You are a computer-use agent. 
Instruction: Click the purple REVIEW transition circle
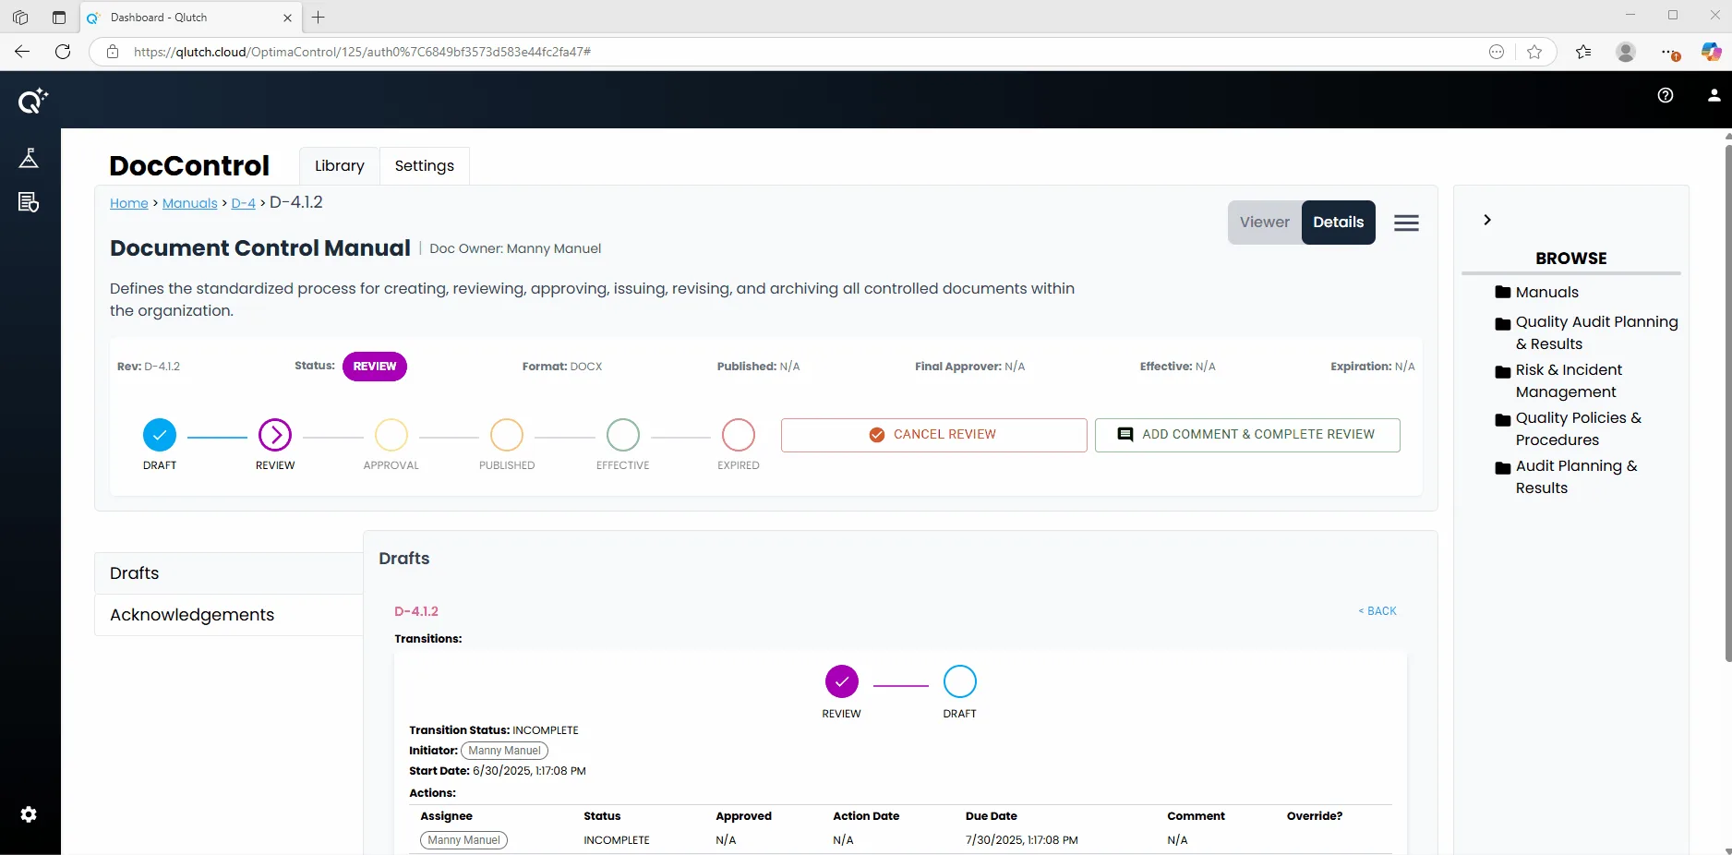(842, 681)
